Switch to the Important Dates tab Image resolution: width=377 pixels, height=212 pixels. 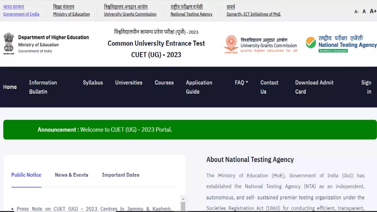[120, 175]
